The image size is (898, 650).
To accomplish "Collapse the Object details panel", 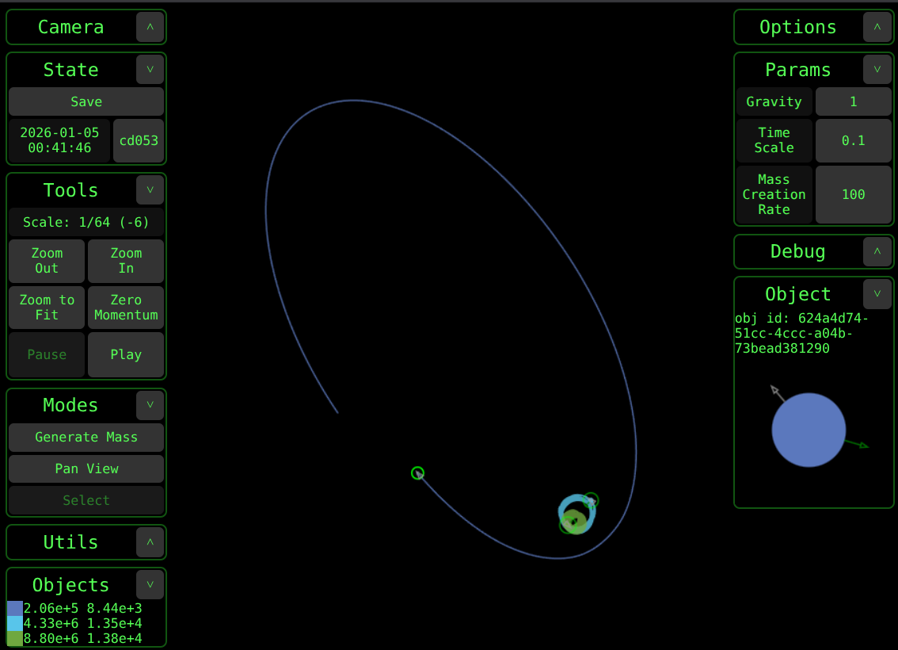I will tap(877, 294).
